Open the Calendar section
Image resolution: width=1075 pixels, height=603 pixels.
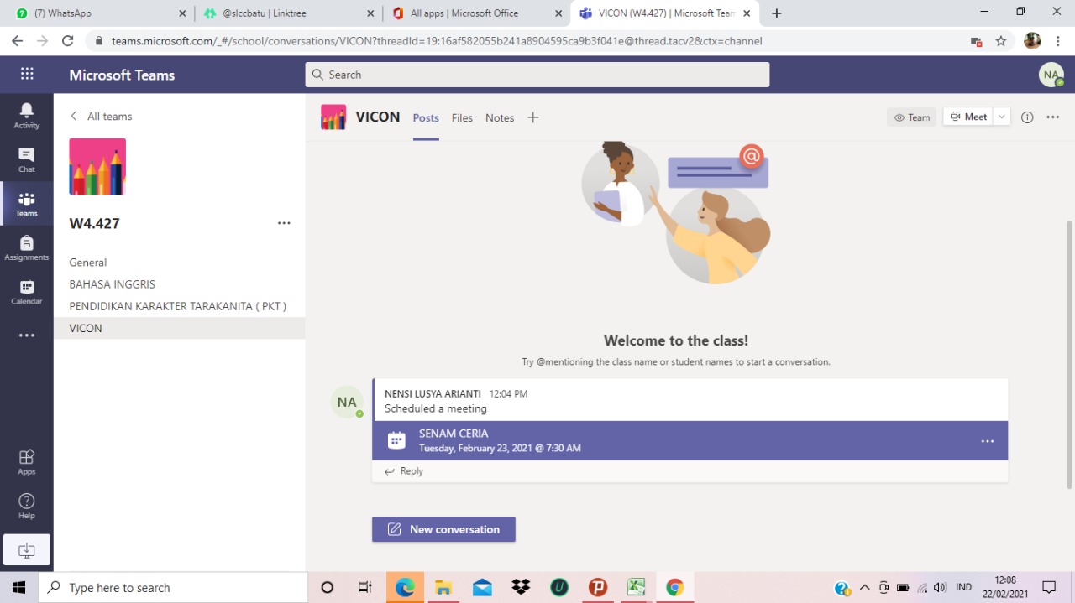click(x=27, y=291)
